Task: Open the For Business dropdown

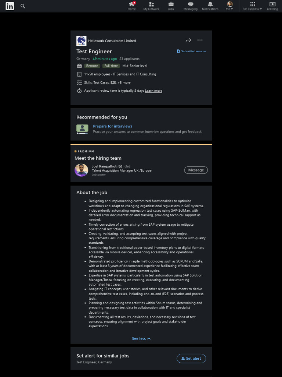Action: pyautogui.click(x=252, y=6)
